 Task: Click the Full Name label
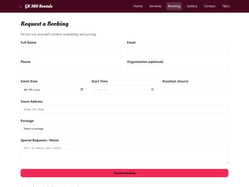pyautogui.click(x=29, y=42)
